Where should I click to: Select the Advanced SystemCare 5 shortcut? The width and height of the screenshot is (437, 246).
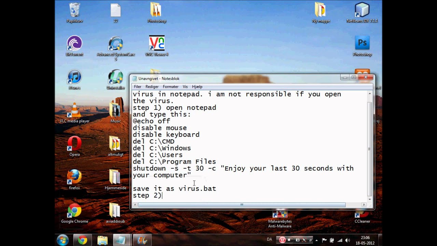coord(115,49)
